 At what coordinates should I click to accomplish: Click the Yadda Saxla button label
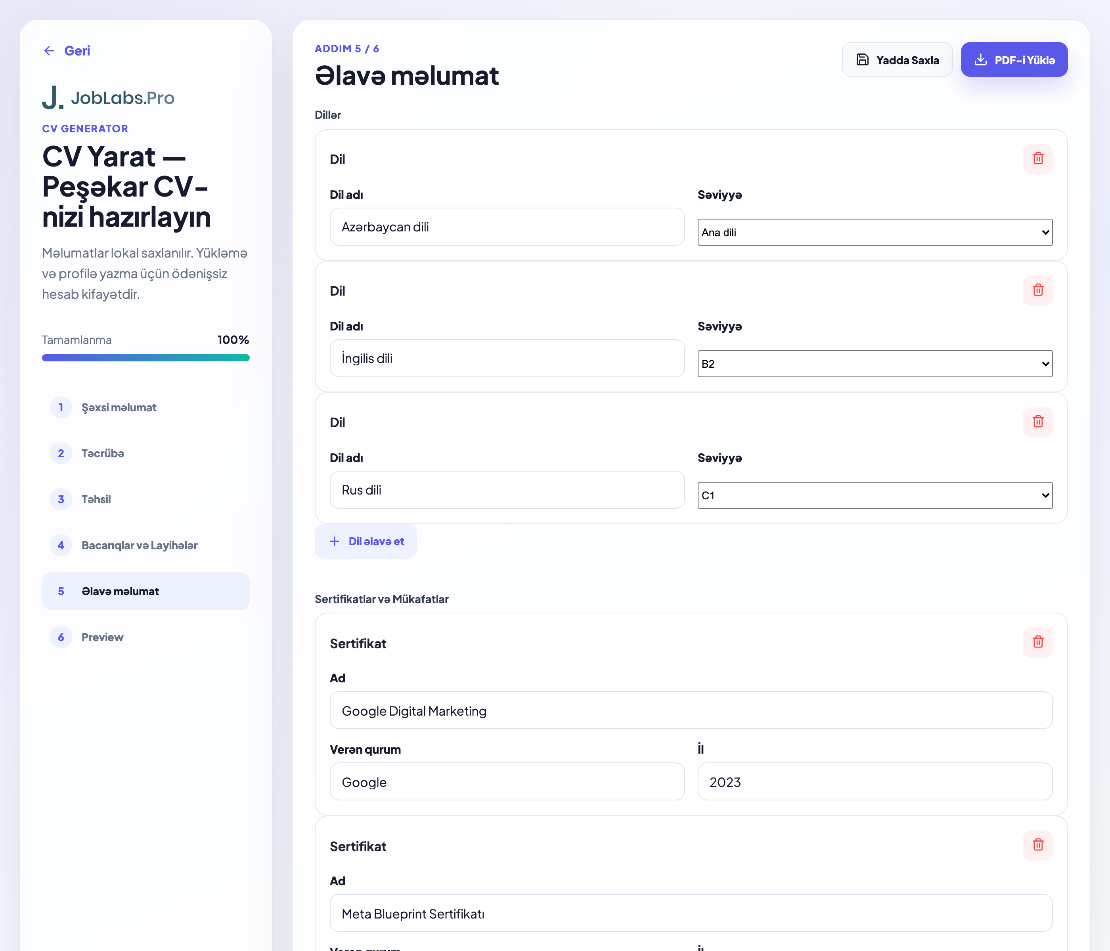[907, 60]
